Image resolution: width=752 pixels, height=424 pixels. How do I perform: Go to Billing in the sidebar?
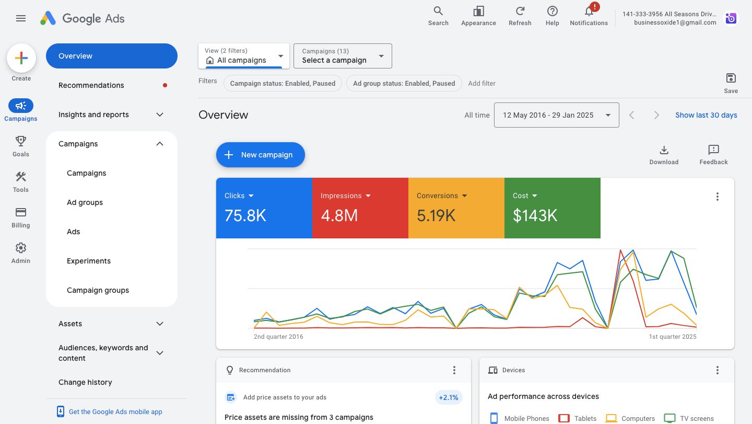[x=21, y=217]
